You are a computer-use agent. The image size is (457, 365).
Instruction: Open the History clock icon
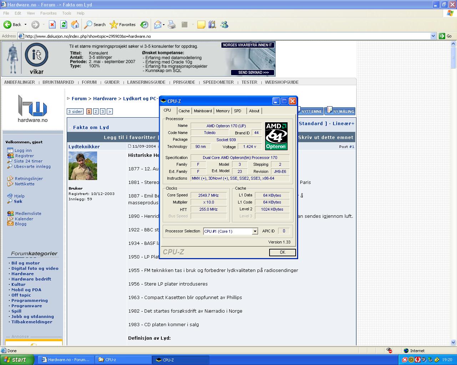pyautogui.click(x=144, y=25)
